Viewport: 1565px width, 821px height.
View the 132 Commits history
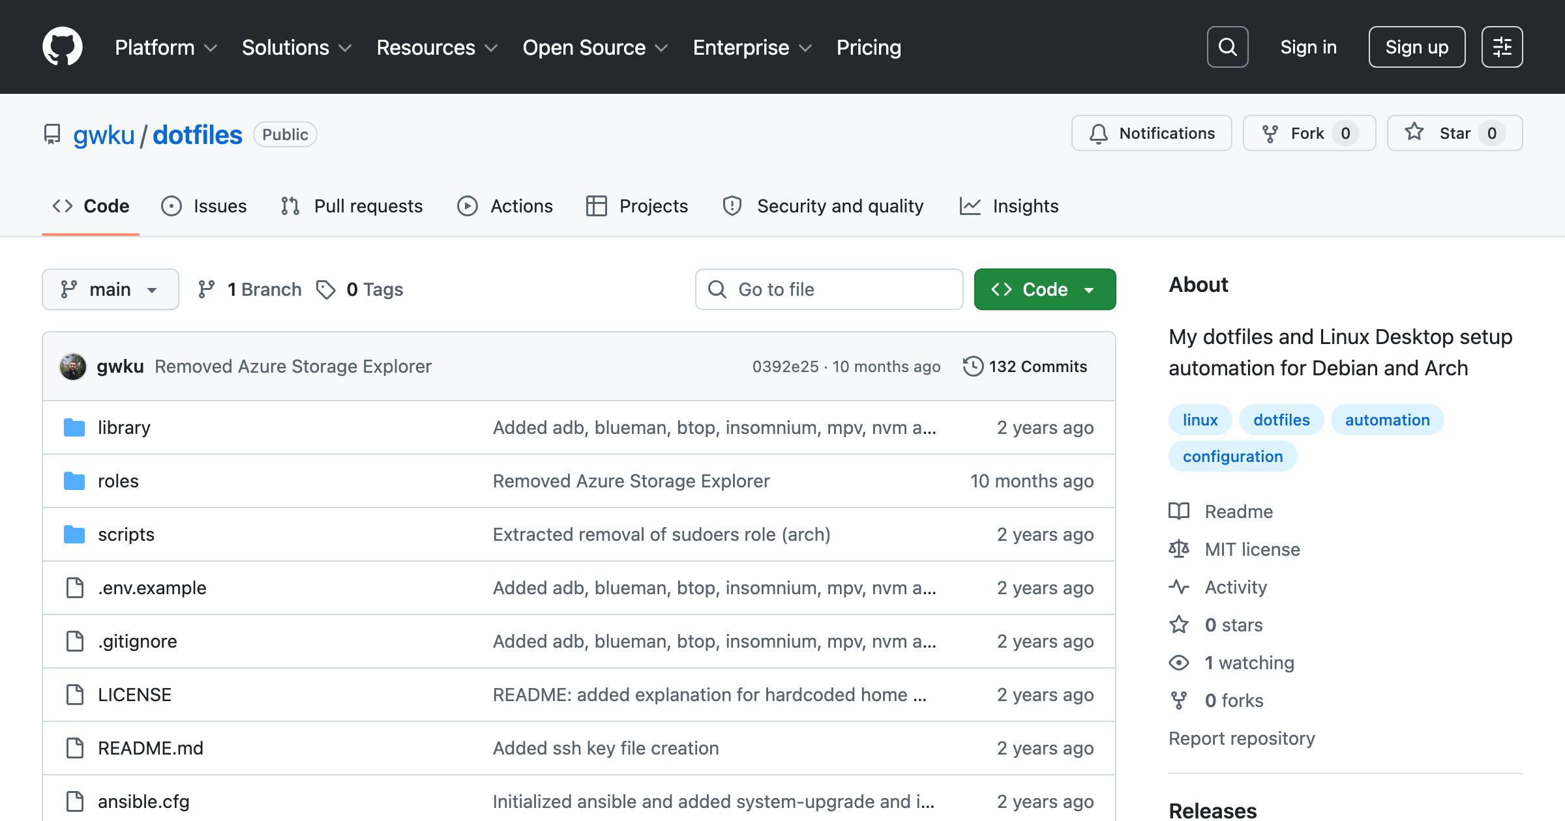1025,366
